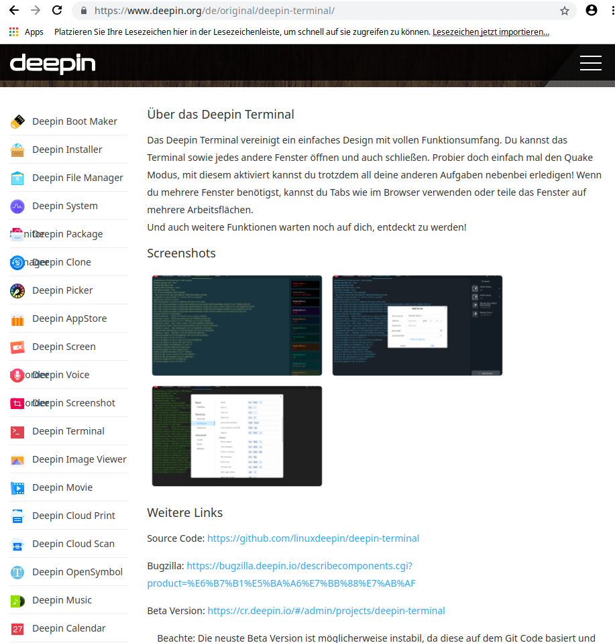The image size is (615, 643).
Task: Click the Deepin Terminal sidebar icon
Action: [17, 431]
